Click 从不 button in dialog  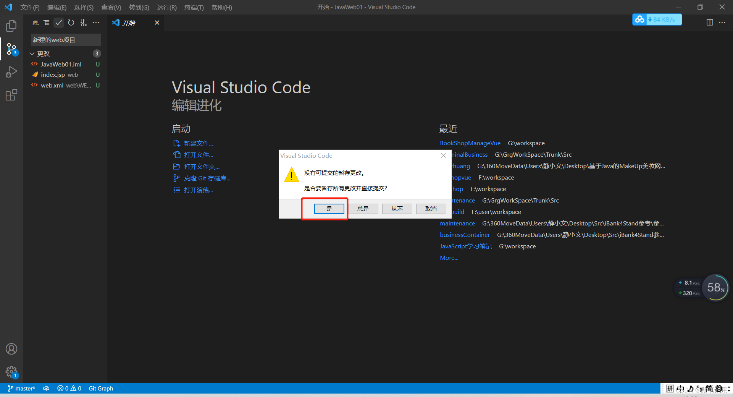click(x=397, y=209)
